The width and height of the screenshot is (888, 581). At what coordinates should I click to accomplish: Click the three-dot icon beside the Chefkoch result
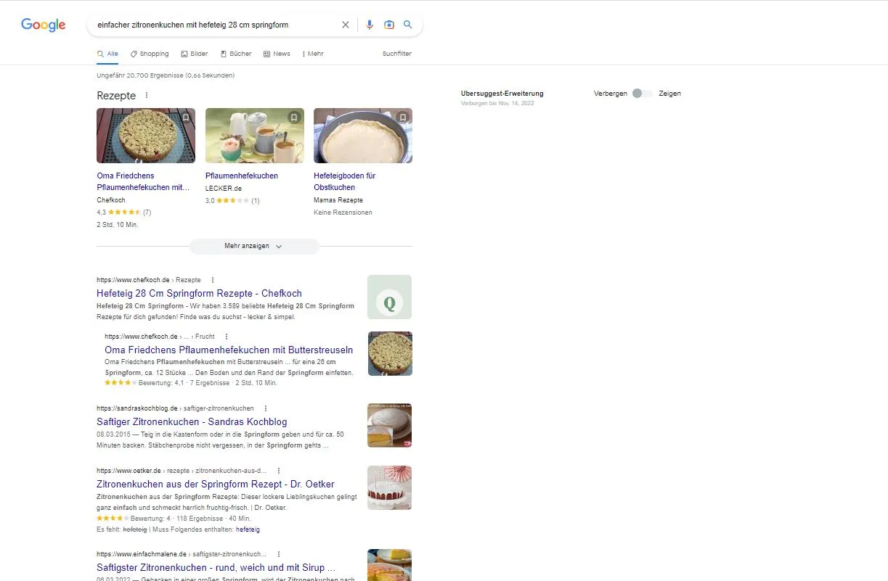coord(212,279)
